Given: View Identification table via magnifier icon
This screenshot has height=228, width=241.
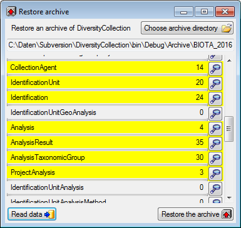Looking at the screenshot, I should pos(215,99).
